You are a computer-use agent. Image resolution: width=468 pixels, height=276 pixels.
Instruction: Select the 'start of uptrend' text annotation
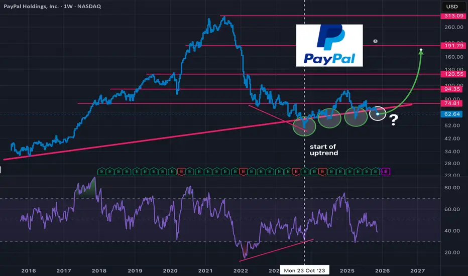[324, 150]
